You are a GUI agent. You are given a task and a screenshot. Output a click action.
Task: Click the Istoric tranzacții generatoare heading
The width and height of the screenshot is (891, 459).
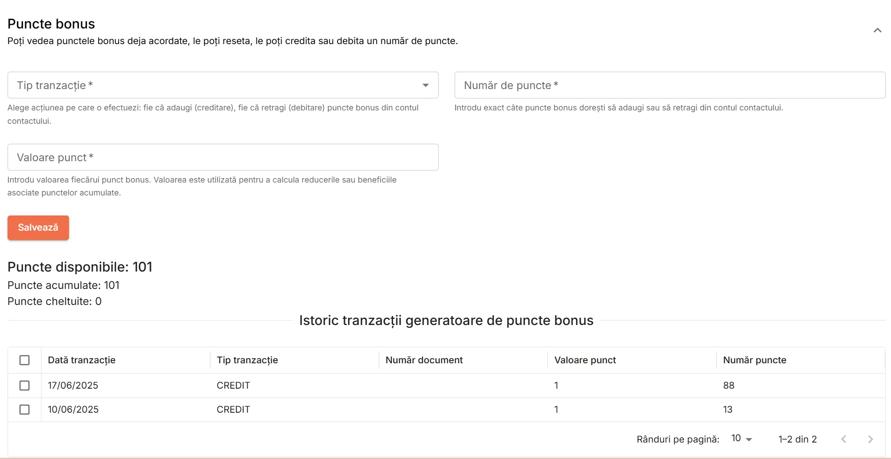(446, 321)
